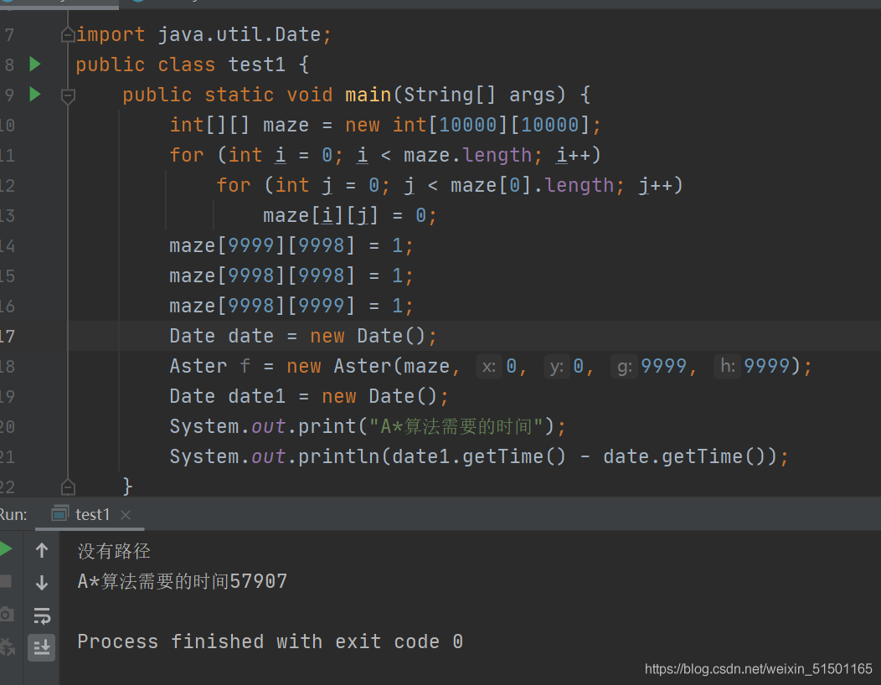Close the test1 run tab
This screenshot has width=881, height=685.
pyautogui.click(x=126, y=515)
